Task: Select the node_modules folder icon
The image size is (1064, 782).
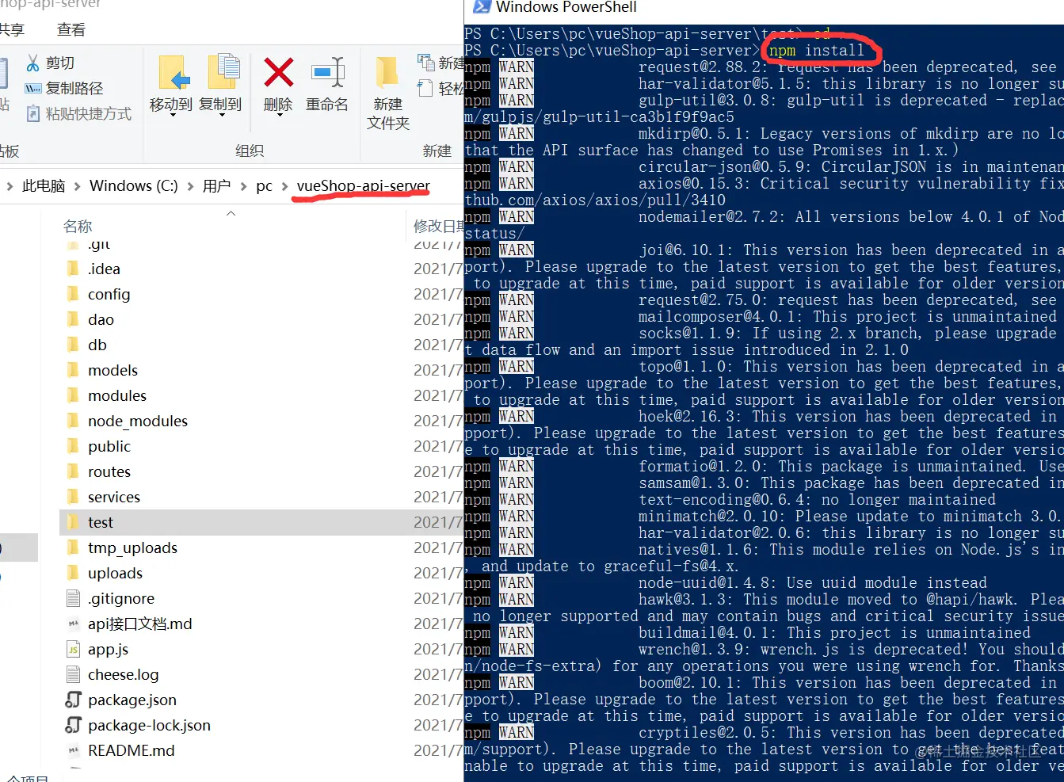Action: (x=73, y=421)
